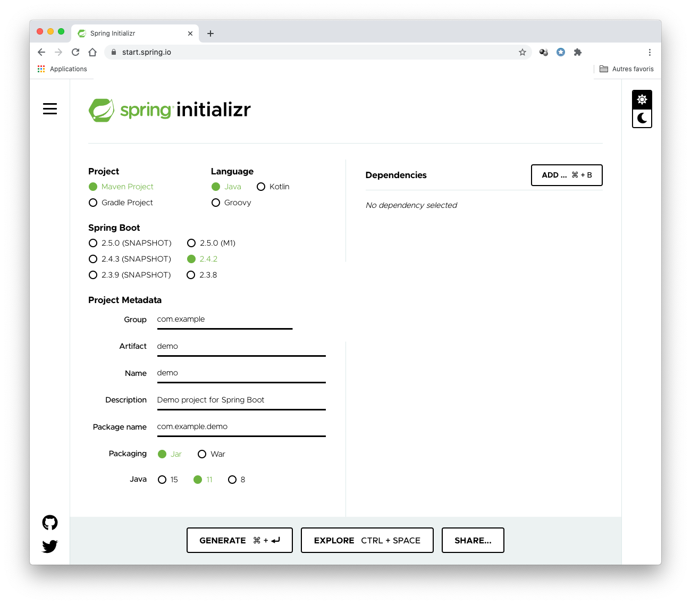
Task: Click the Artifact input field
Action: pyautogui.click(x=241, y=347)
